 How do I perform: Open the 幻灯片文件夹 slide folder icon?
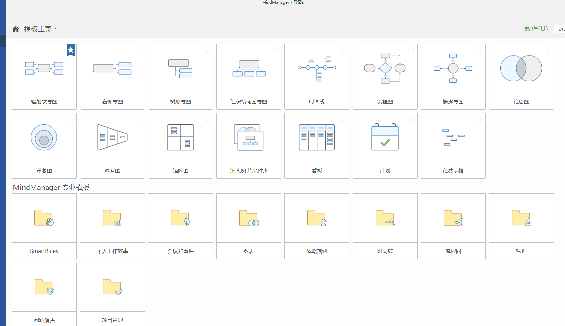coord(249,137)
